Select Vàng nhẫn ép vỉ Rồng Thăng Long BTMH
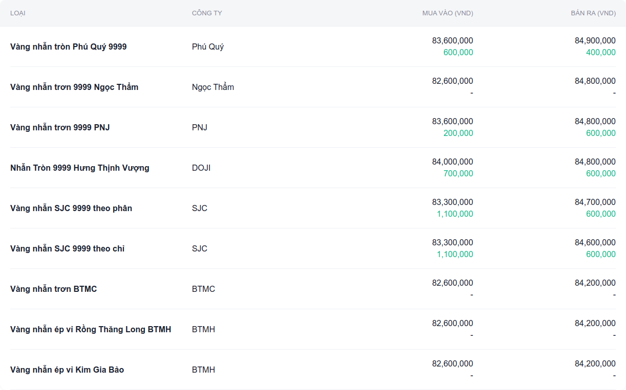Screen dimensions: 626x390 [91, 329]
